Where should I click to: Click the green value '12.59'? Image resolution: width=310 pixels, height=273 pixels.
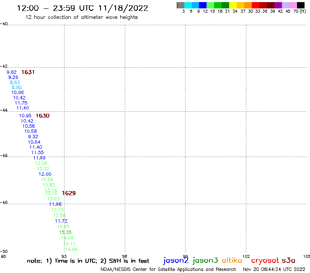(x=47, y=179)
